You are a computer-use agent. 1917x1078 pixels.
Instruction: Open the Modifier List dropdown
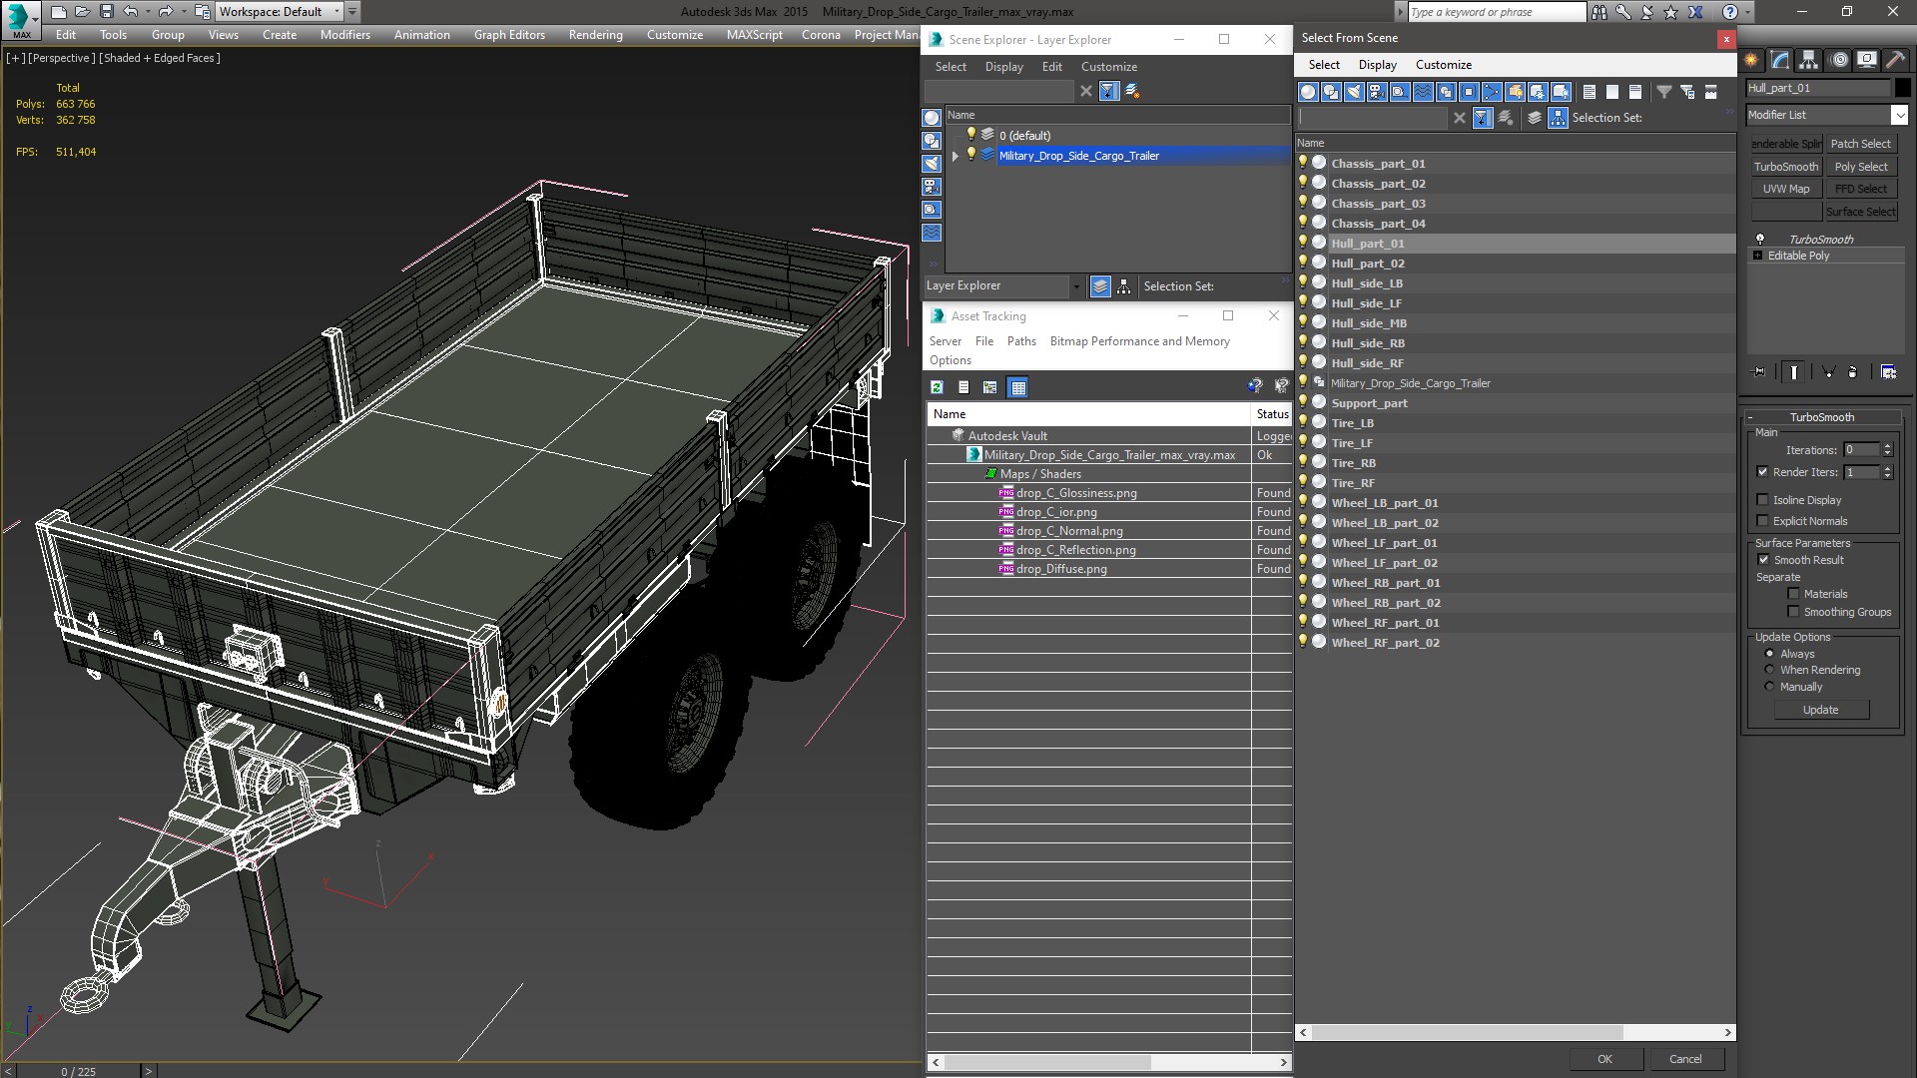(x=1899, y=115)
